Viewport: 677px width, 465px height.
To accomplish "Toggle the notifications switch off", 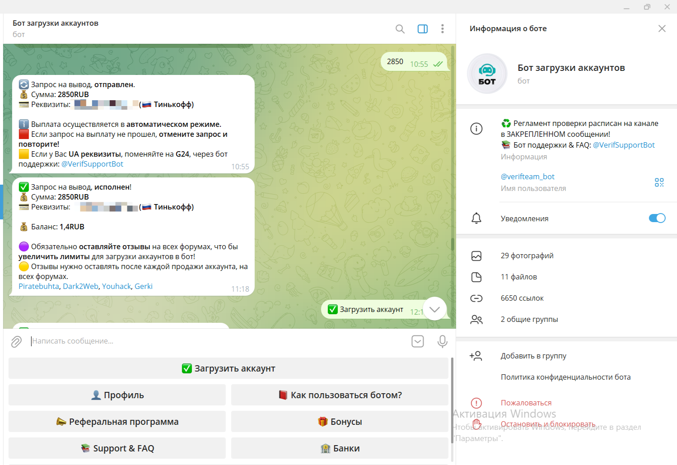I will 657,219.
